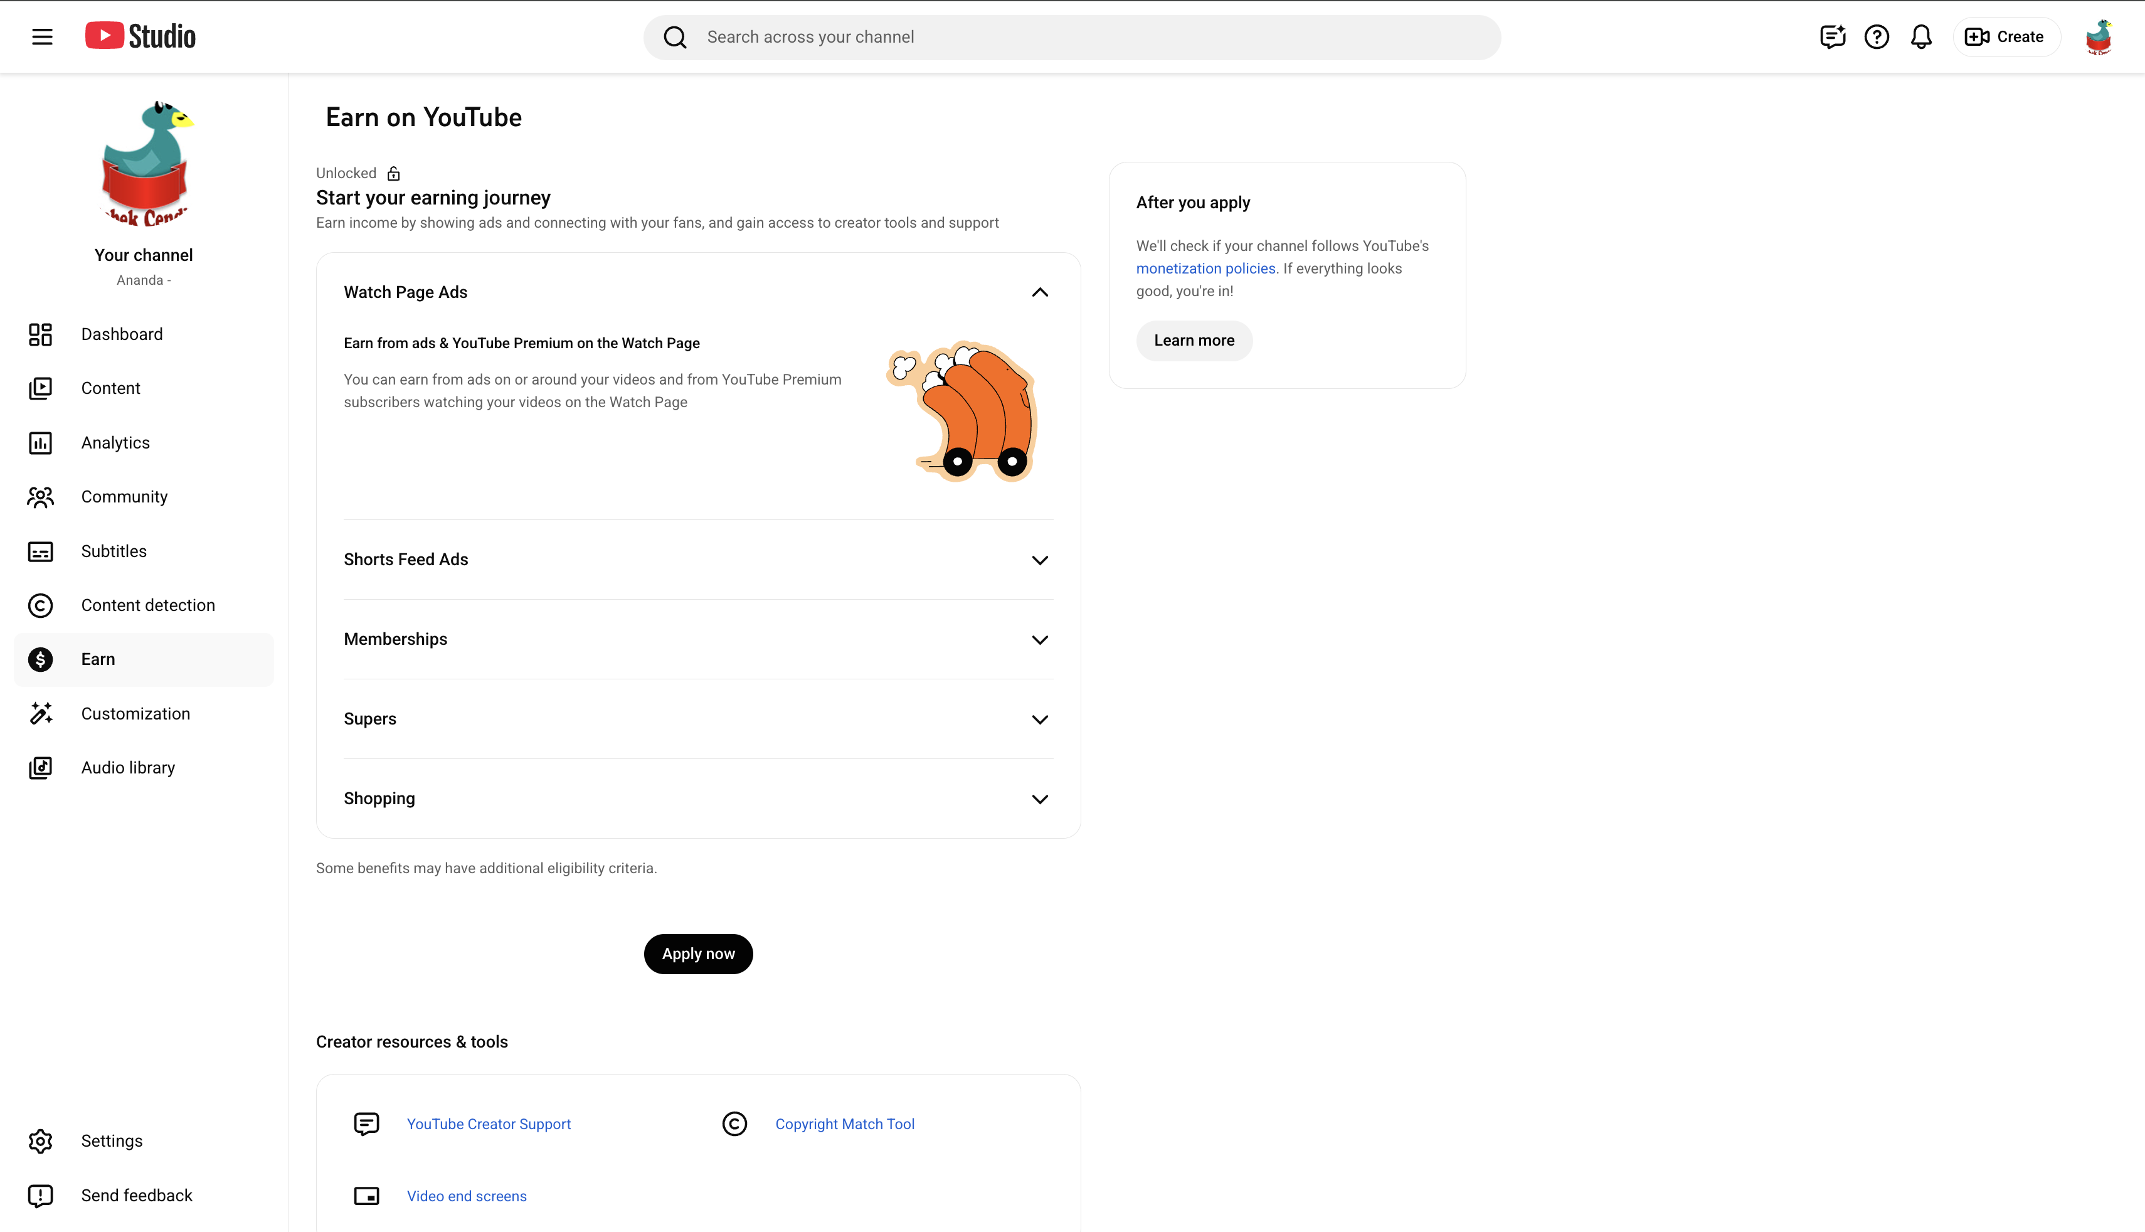Open the Help question mark icon
This screenshot has height=1232, width=2145.
(x=1876, y=37)
